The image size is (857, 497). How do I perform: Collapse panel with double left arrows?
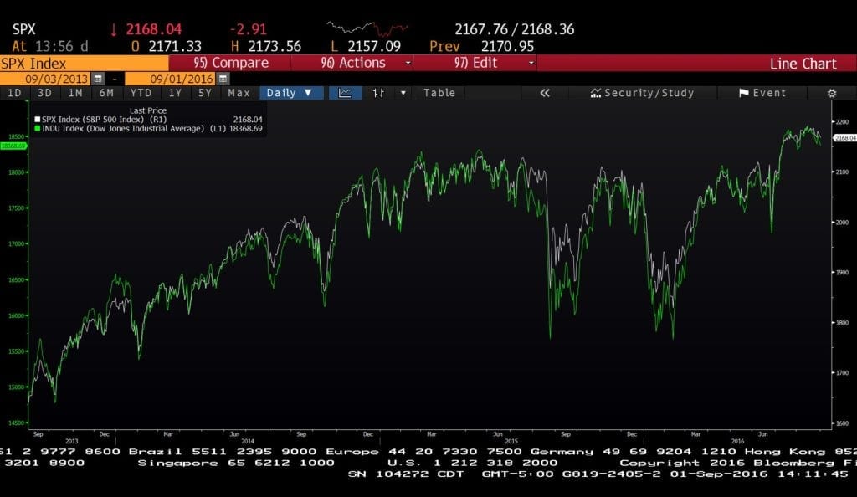pyautogui.click(x=544, y=93)
